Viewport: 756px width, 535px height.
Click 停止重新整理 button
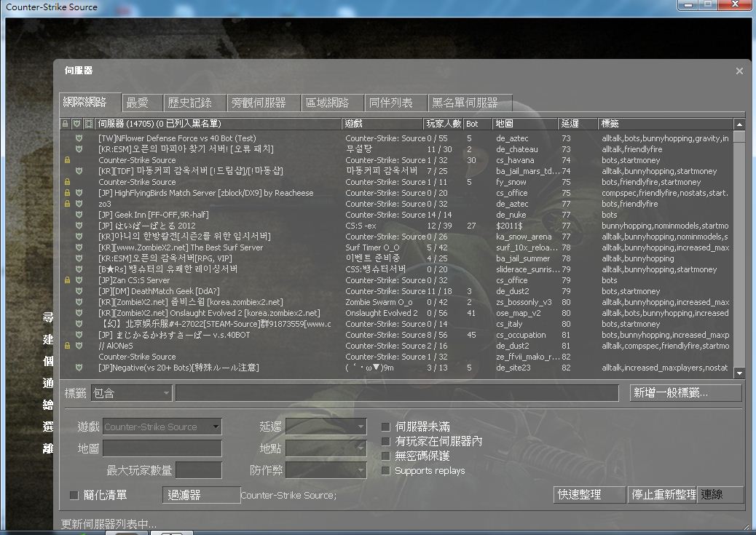[x=664, y=494]
